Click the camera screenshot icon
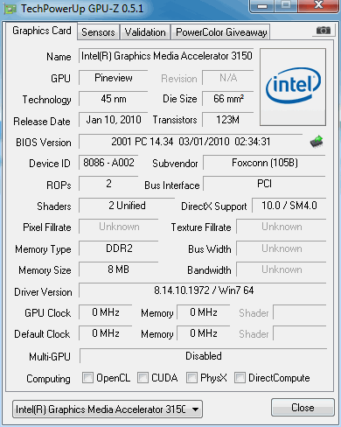This screenshot has height=427, width=341. (x=324, y=31)
